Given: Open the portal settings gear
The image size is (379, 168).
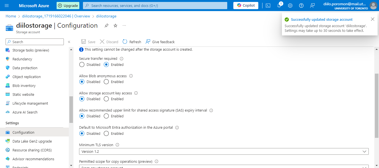Looking at the screenshot, I should point(290,5).
